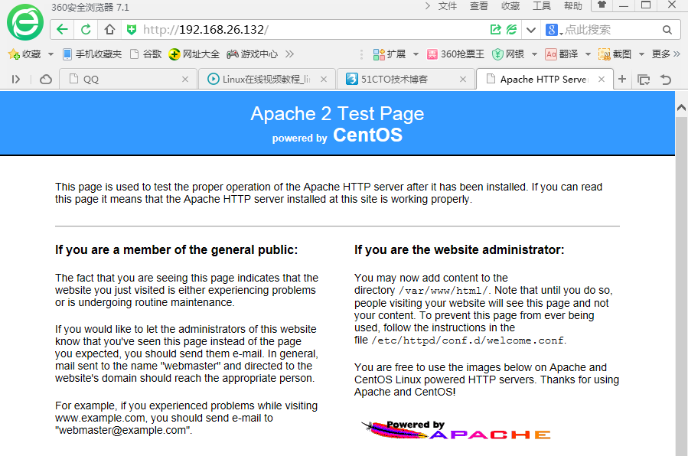Open a new tab with the plus button
The width and height of the screenshot is (688, 456).
(621, 79)
